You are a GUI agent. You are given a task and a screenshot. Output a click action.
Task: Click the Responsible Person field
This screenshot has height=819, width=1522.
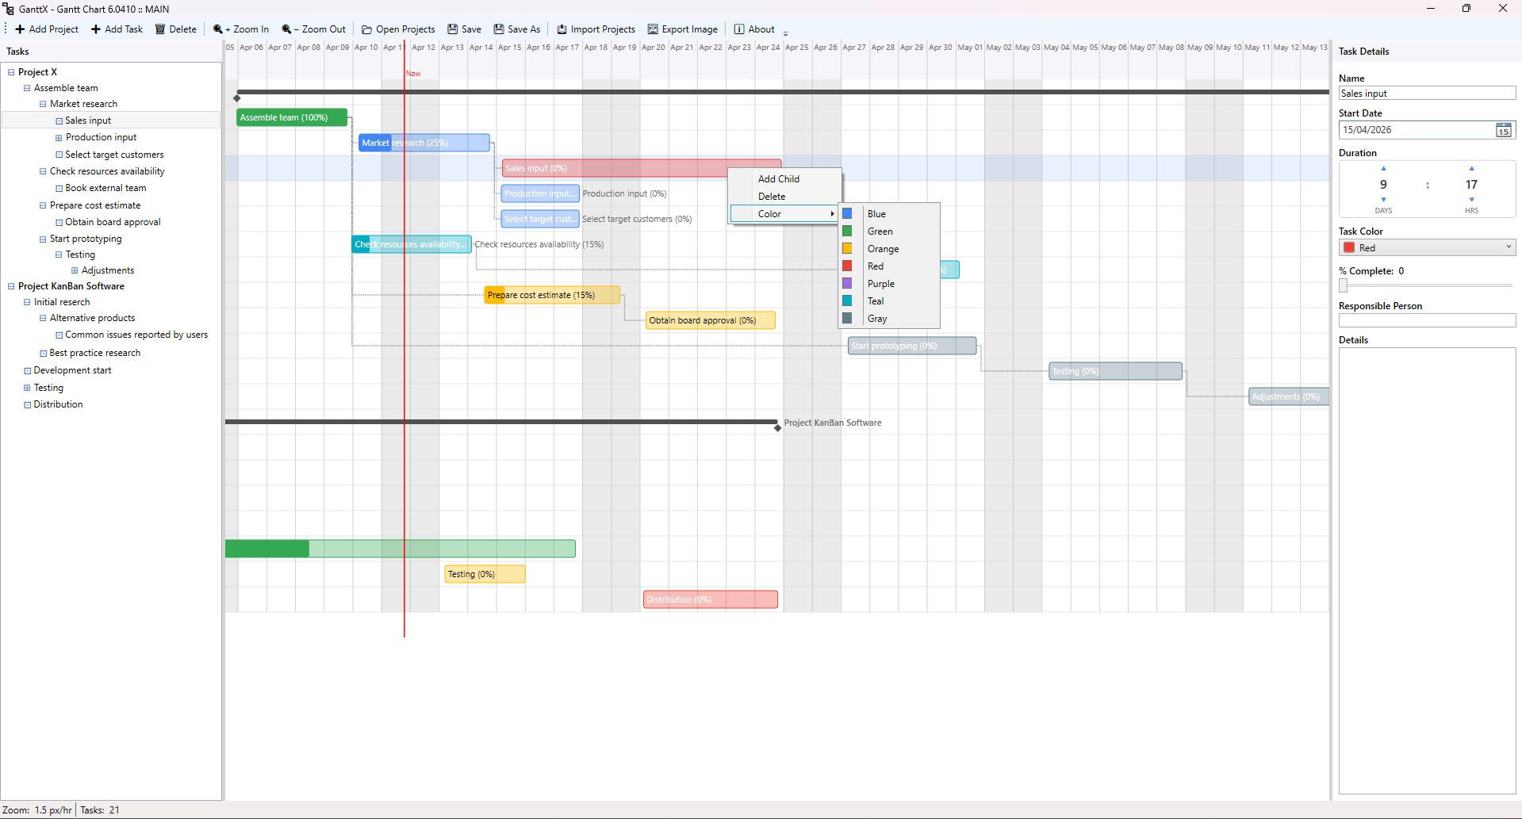click(x=1427, y=320)
